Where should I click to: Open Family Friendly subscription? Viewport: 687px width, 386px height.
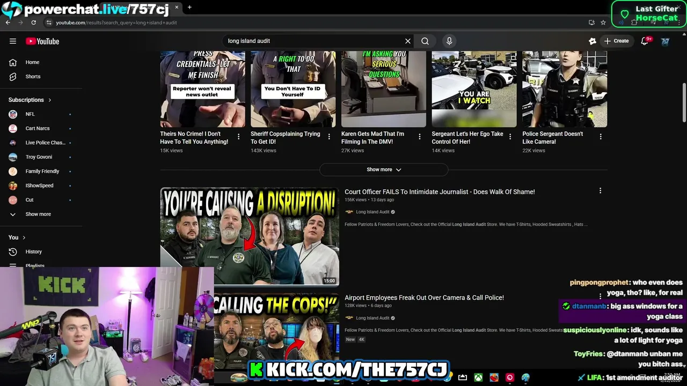coord(42,172)
